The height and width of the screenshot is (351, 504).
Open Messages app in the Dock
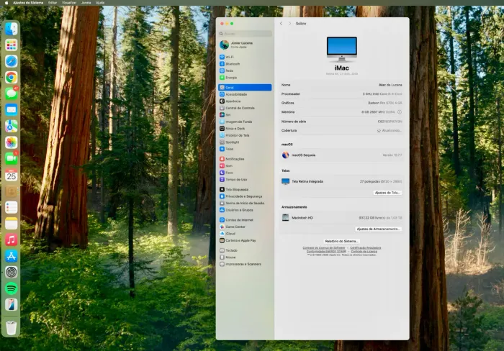pos(12,94)
